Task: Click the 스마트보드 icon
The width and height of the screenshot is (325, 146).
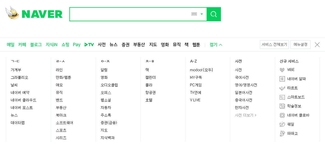Action: click(x=282, y=97)
